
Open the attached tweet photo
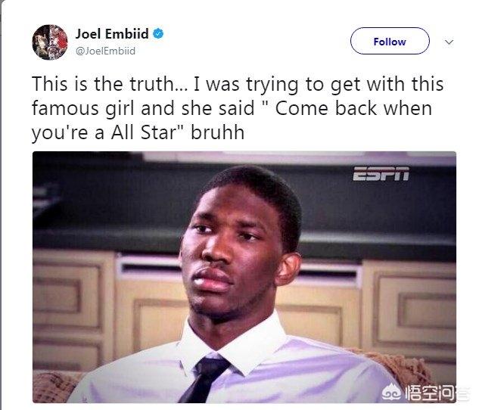(x=244, y=277)
